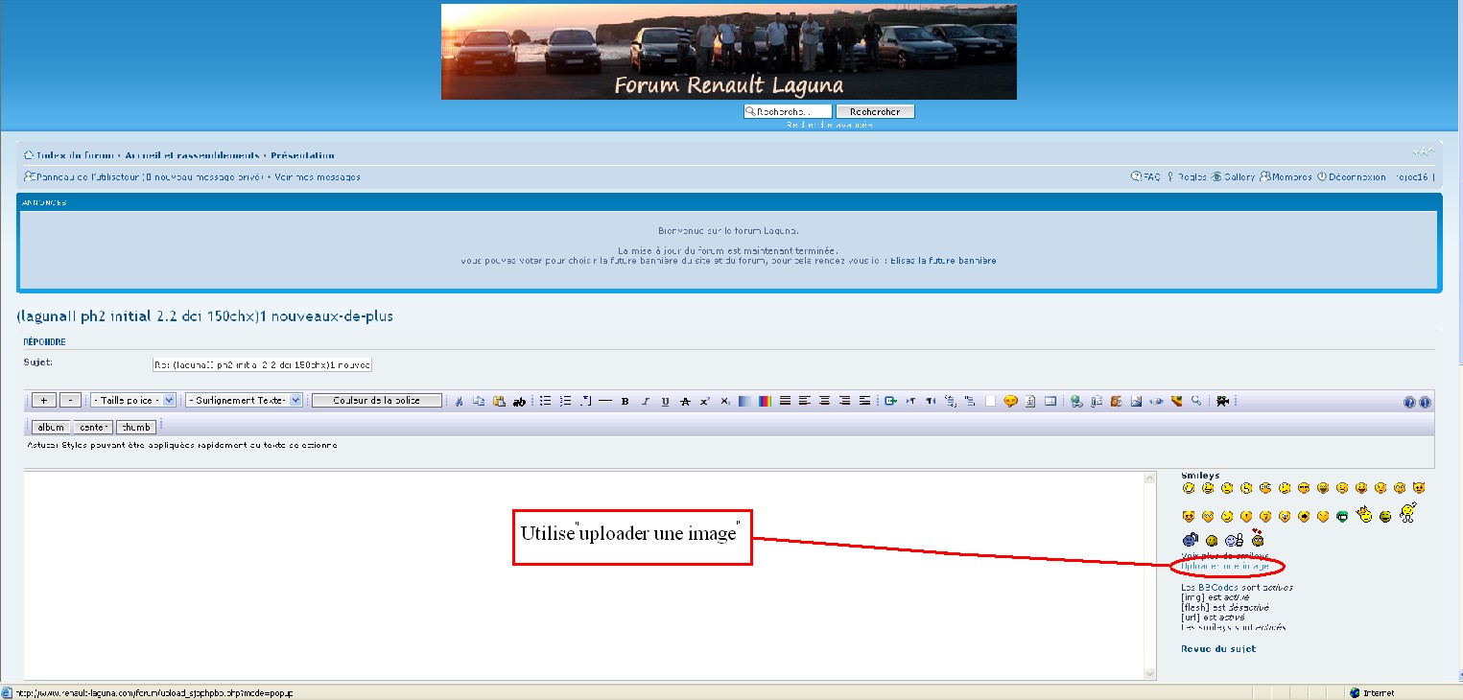The image size is (1463, 700).
Task: Apply superscript formatting (x²)
Action: (704, 401)
